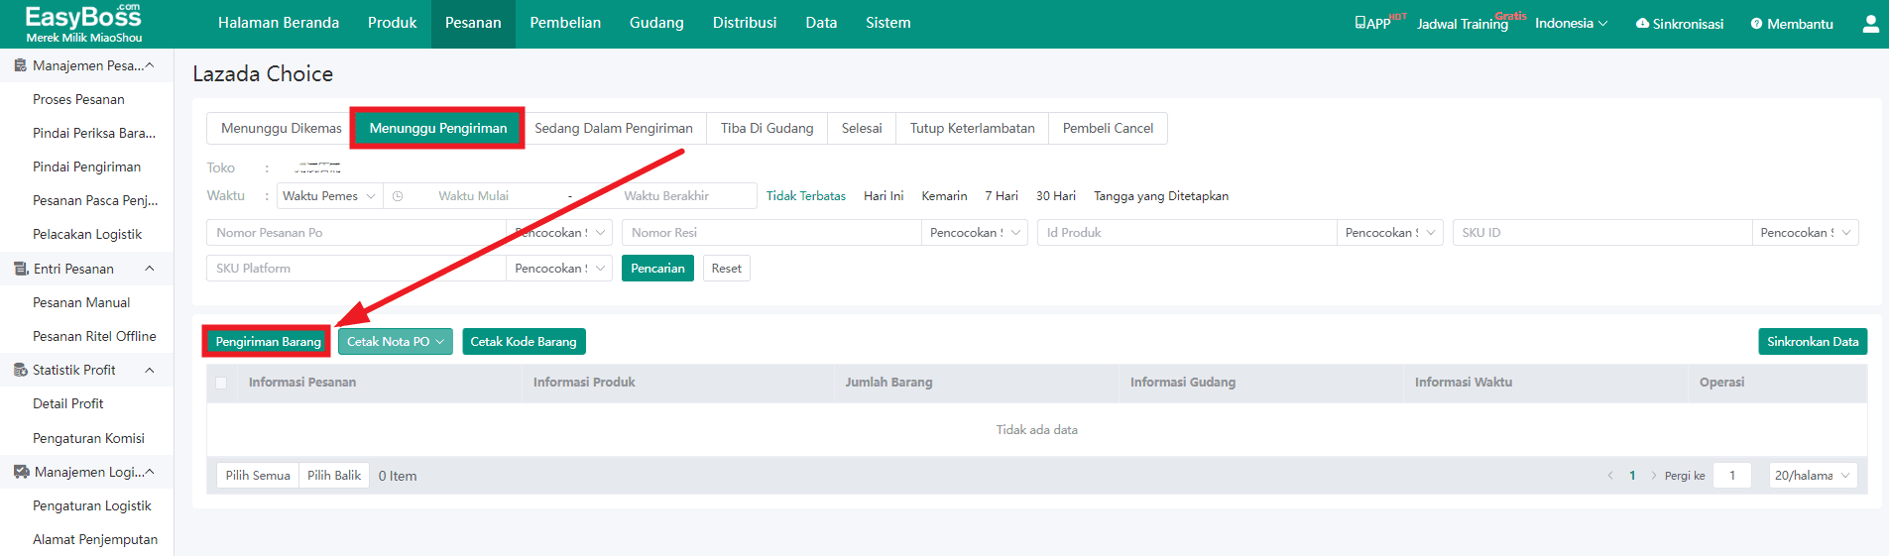This screenshot has height=556, width=1889.
Task: Click the Pilih Semua button
Action: (258, 476)
